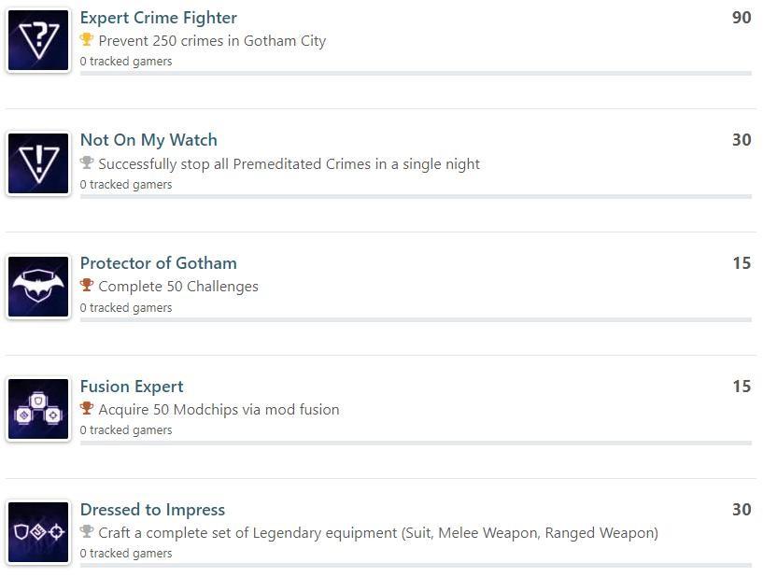The image size is (763, 577).
Task: Click the 30 score for Dressed to Impress
Action: click(742, 510)
